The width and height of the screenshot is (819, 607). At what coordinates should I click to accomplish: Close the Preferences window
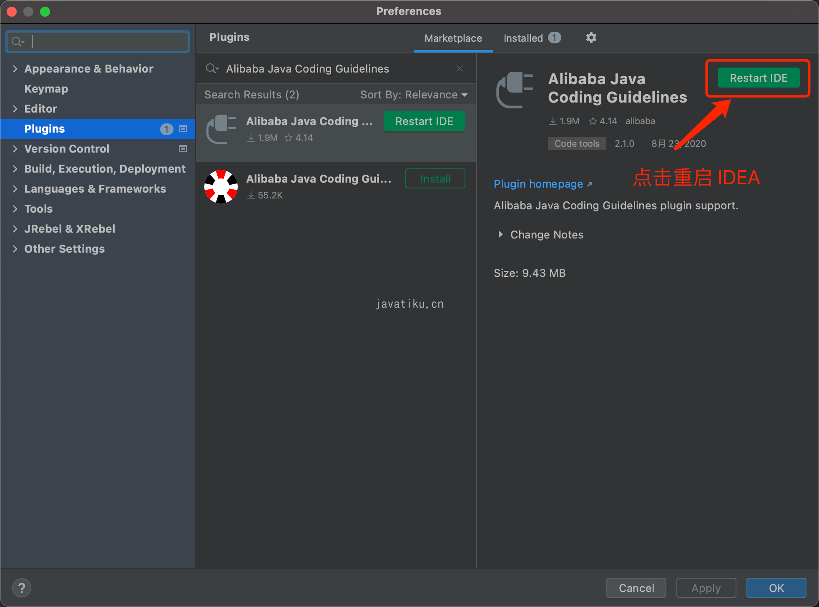(12, 11)
